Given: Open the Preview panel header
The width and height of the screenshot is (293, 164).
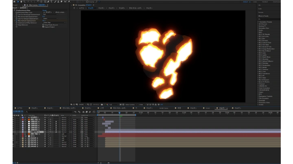Looking at the screenshot, I should click(x=261, y=13).
